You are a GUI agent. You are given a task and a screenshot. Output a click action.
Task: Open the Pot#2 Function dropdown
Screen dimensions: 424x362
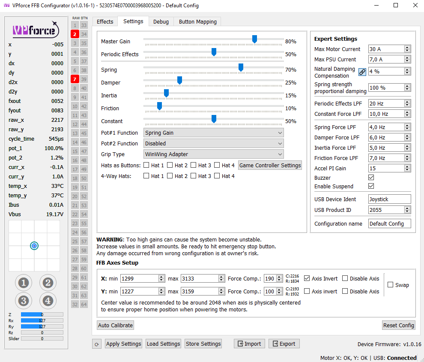point(213,144)
